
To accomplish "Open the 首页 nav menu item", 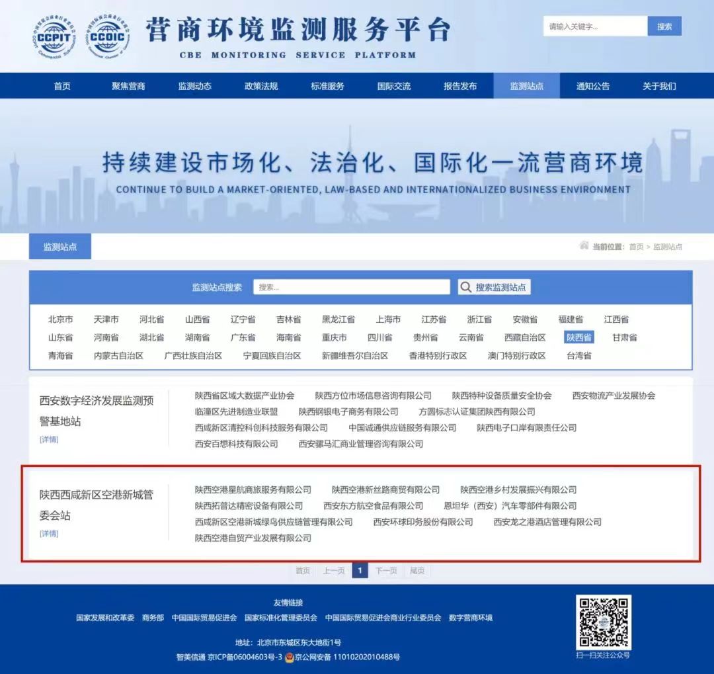I will coord(62,86).
